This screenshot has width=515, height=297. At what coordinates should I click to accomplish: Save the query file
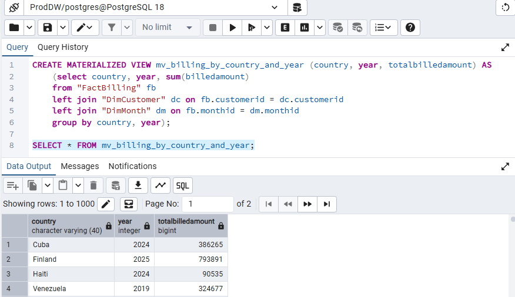pyautogui.click(x=48, y=28)
